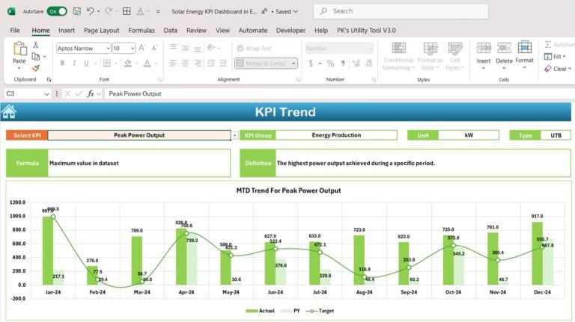Click the Insert cells icon

pos(484,49)
